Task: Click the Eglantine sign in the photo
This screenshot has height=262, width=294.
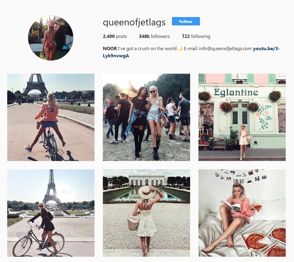Action: coord(236,93)
